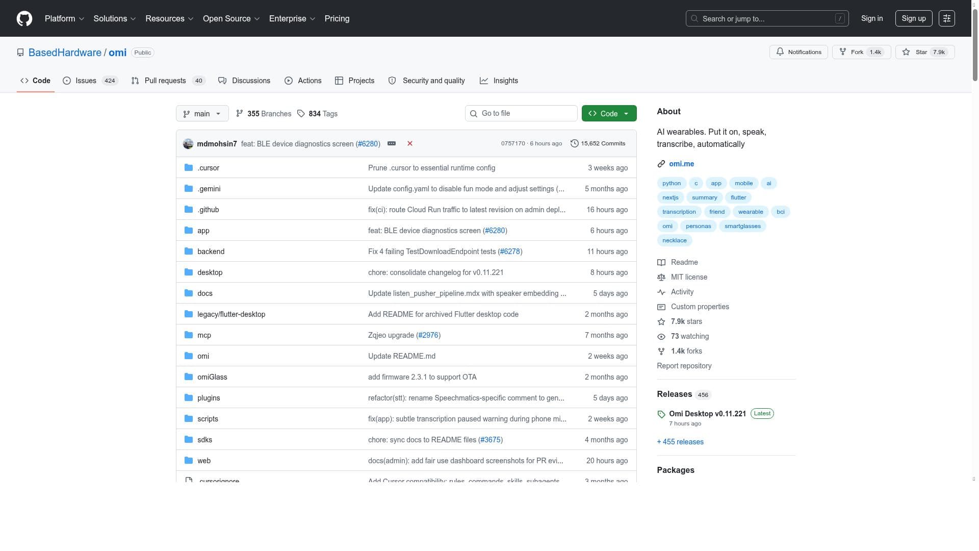Viewport: 979px width, 551px height.
Task: Open the mcp folder
Action: click(204, 335)
